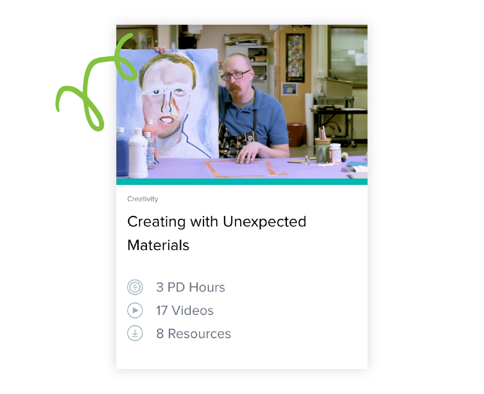Click the word Materials in the title
The width and height of the screenshot is (484, 394).
(158, 245)
